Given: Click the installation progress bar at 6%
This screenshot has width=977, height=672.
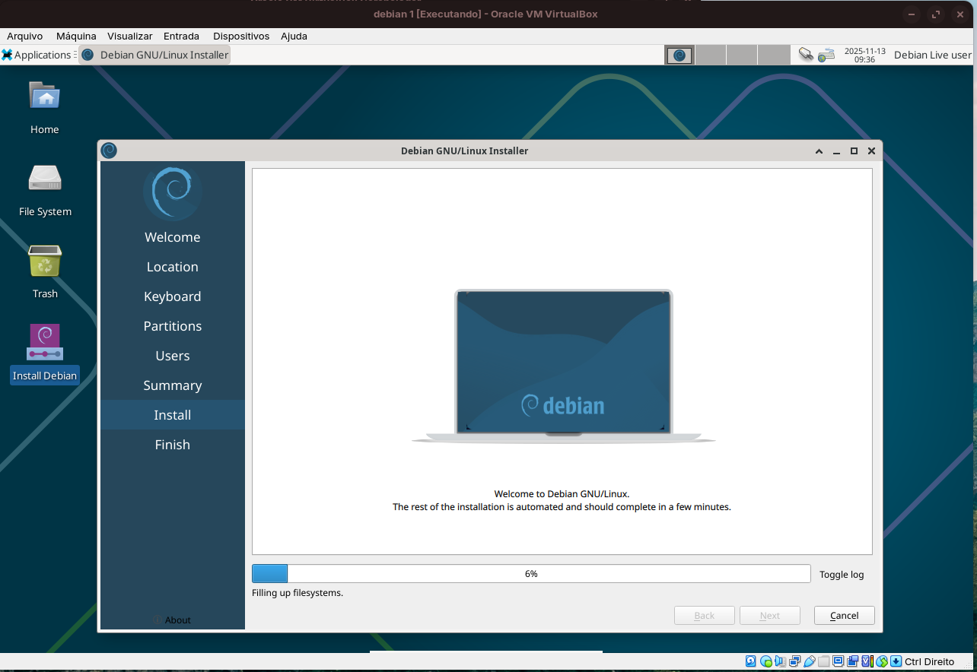Looking at the screenshot, I should (531, 574).
